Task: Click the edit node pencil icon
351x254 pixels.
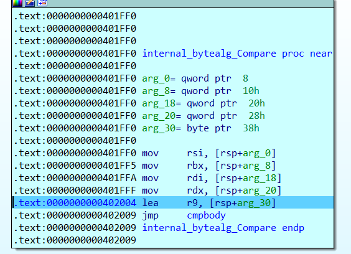Action: pyautogui.click(x=30, y=3)
